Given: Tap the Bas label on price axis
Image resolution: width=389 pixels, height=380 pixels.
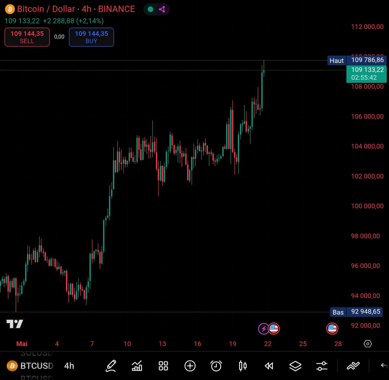Looking at the screenshot, I should coord(338,312).
